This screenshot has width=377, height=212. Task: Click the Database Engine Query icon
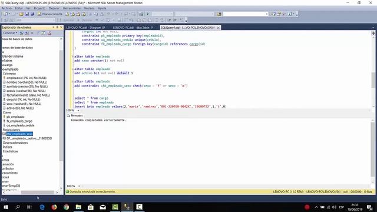click(67, 14)
